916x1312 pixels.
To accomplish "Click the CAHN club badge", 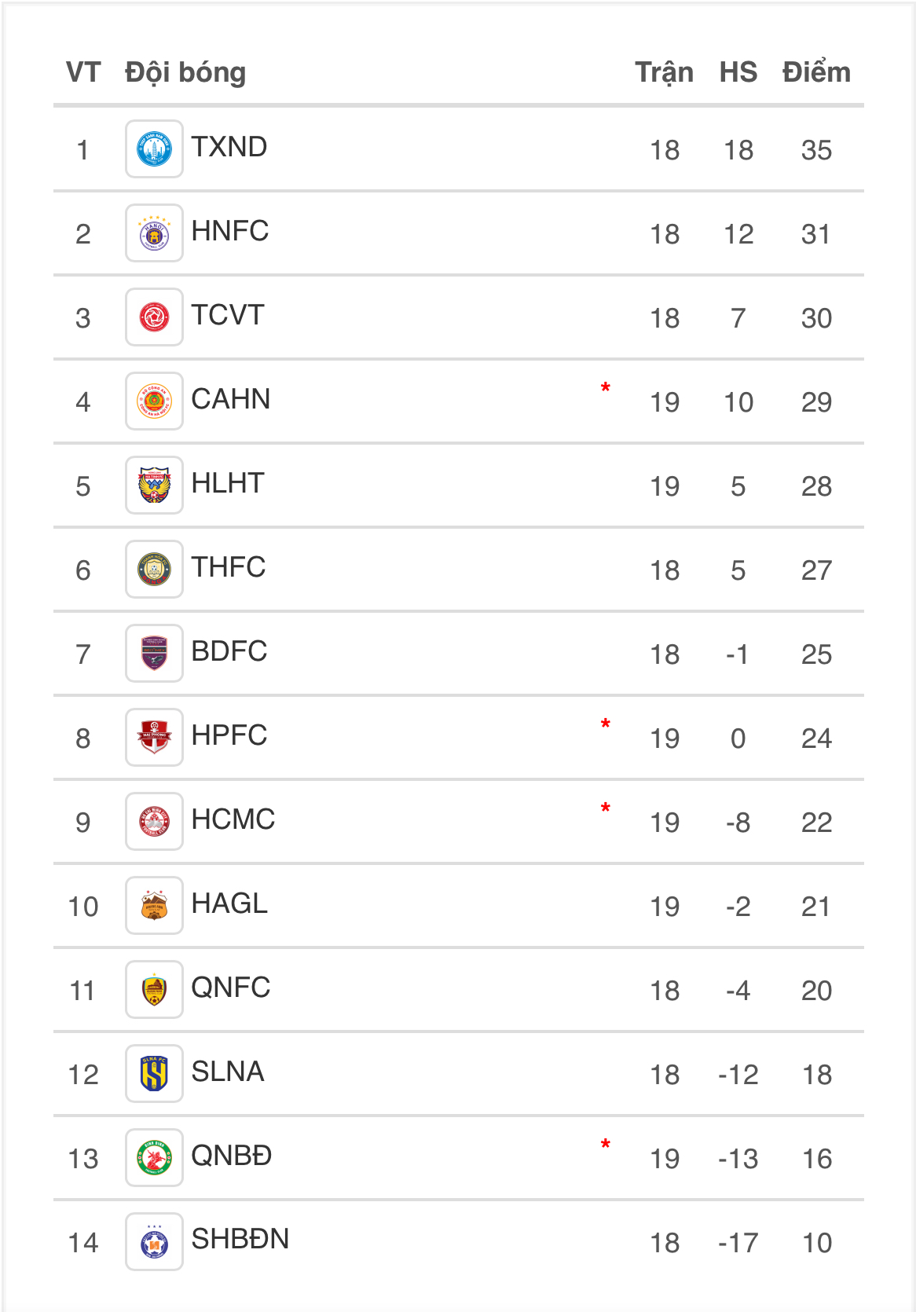I will (x=154, y=401).
